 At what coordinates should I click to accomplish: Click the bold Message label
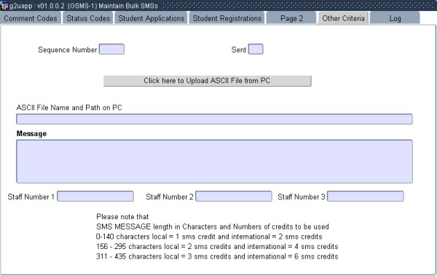(31, 133)
